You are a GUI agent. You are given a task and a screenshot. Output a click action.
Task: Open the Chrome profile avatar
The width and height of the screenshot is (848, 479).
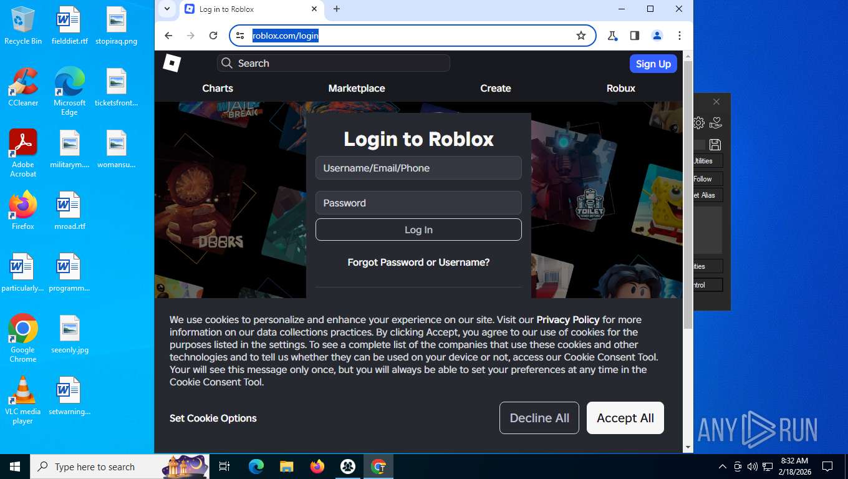(x=657, y=36)
